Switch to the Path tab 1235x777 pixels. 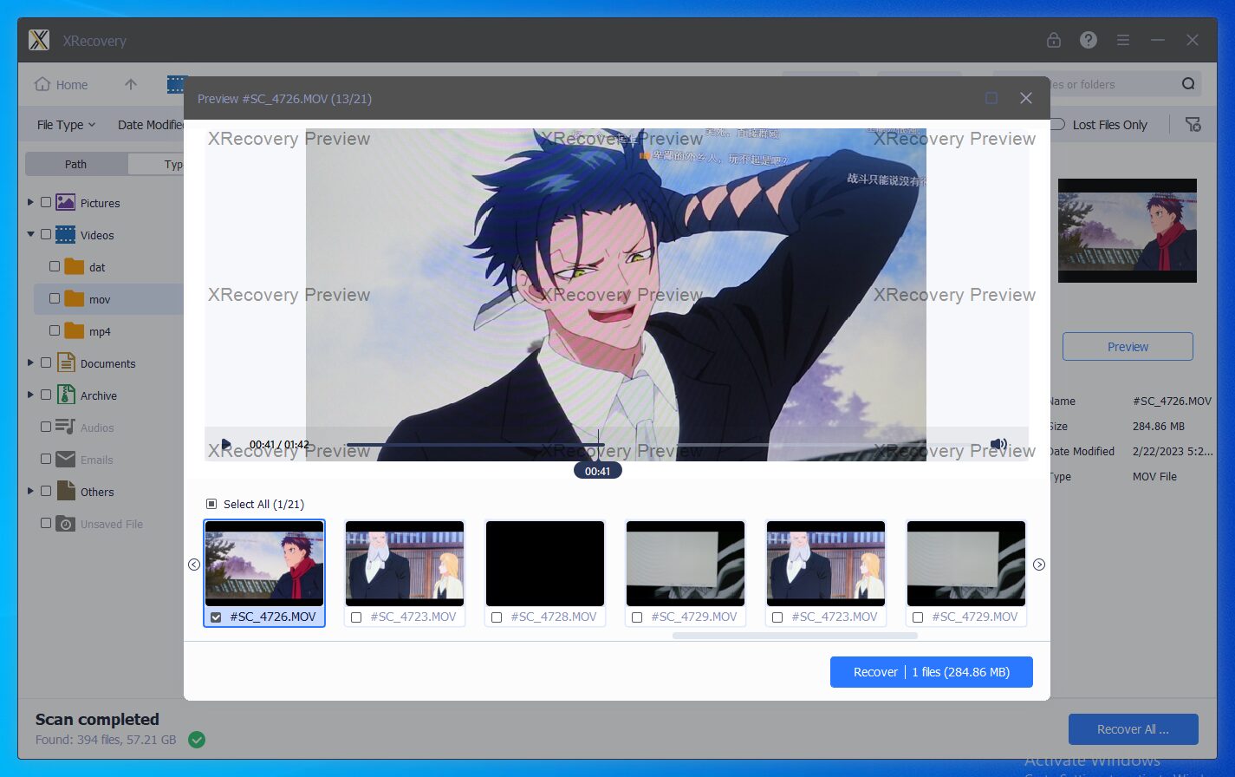pos(76,164)
